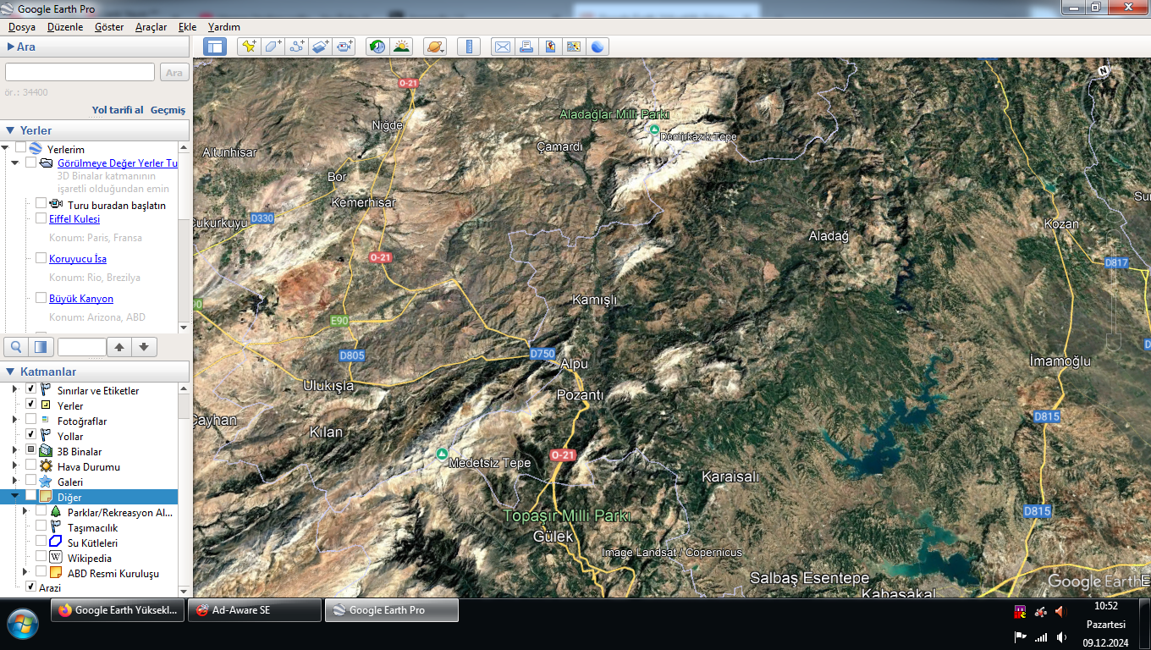Viewport: 1151px width, 650px height.
Task: Enable the Hava Durumu layer checkbox
Action: coord(31,465)
